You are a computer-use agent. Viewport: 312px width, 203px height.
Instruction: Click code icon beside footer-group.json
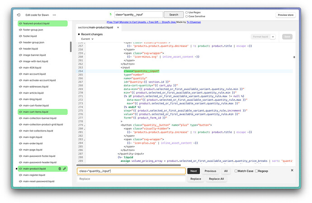[20, 30]
